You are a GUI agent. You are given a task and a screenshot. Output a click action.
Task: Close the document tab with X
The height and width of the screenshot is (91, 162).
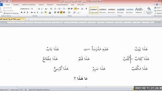click(x=23, y=19)
